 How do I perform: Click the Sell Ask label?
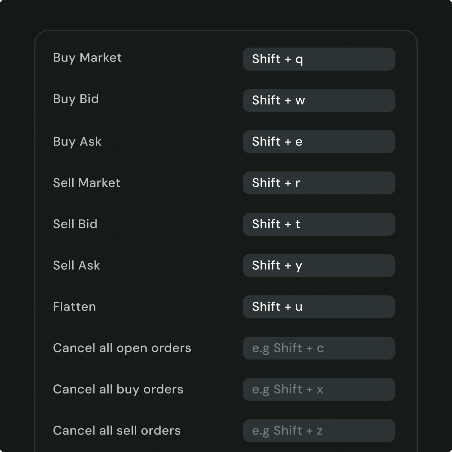(x=77, y=265)
